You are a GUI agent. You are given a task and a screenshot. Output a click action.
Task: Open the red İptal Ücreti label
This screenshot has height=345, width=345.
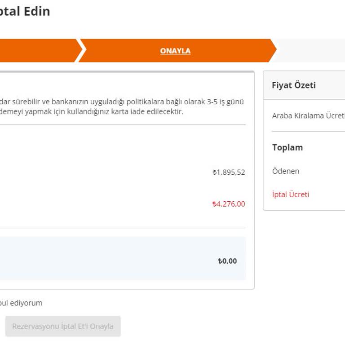pyautogui.click(x=291, y=195)
